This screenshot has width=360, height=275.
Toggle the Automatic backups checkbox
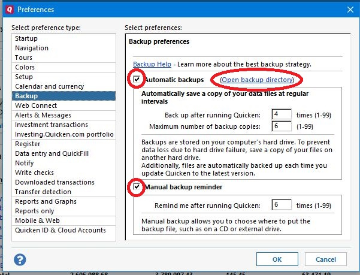[137, 80]
